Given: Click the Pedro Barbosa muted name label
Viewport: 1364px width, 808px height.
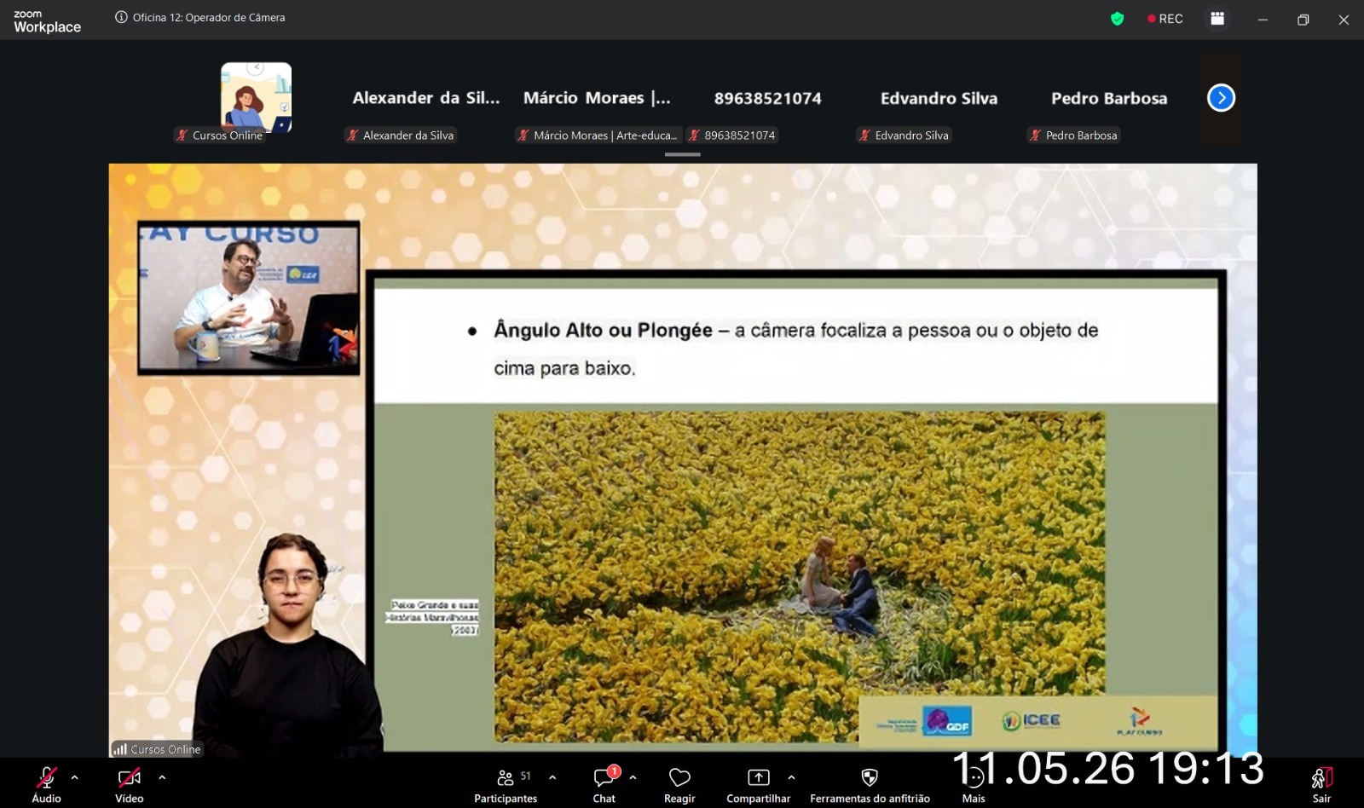Looking at the screenshot, I should click(x=1073, y=135).
